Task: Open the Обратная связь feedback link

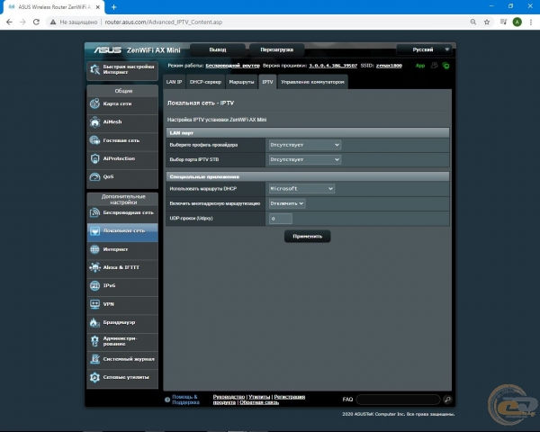Action: click(259, 402)
